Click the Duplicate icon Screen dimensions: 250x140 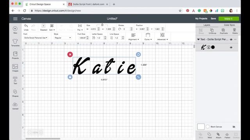pos(223,30)
